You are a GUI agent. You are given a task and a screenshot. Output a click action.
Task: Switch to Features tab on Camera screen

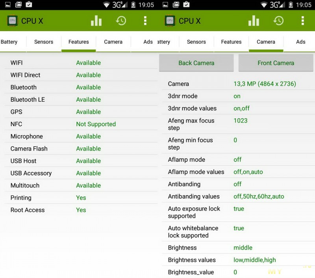231,42
